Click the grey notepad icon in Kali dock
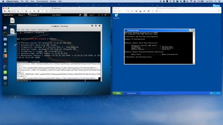Viewport: 223px width, 125px height. (5, 78)
